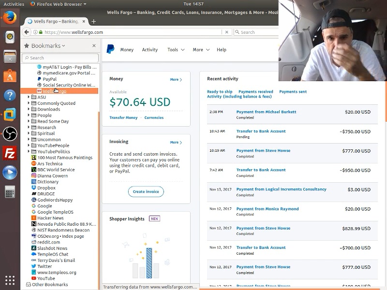The height and width of the screenshot is (290, 387).
Task: Show Payments sent filter
Action: coord(293,92)
